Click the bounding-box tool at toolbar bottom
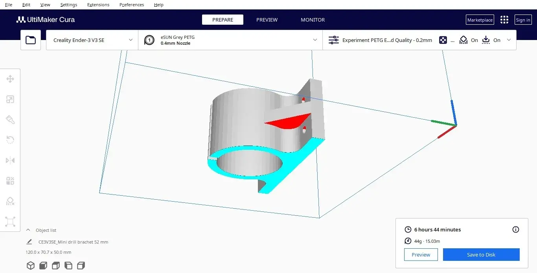537x273 pixels. (x=10, y=222)
